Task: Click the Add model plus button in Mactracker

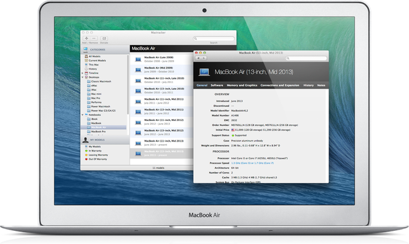Action: pyautogui.click(x=86, y=38)
